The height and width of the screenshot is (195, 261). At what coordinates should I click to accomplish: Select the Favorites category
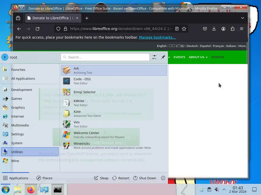(x=30, y=70)
